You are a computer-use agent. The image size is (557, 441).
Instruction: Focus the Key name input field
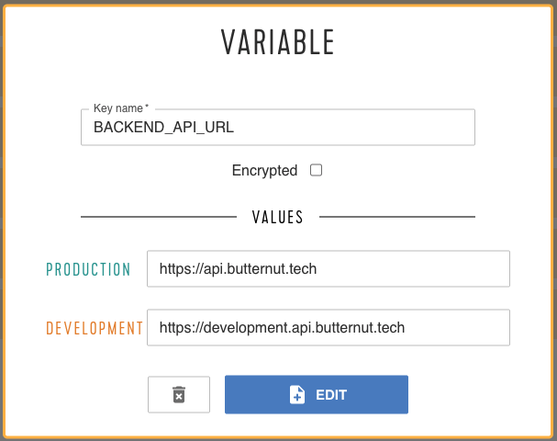click(x=278, y=128)
